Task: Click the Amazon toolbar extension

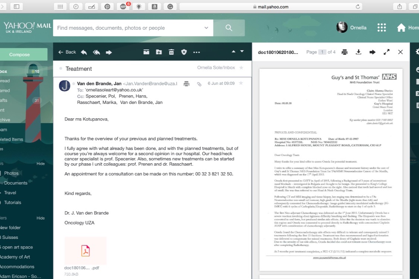Action: tap(155, 7)
